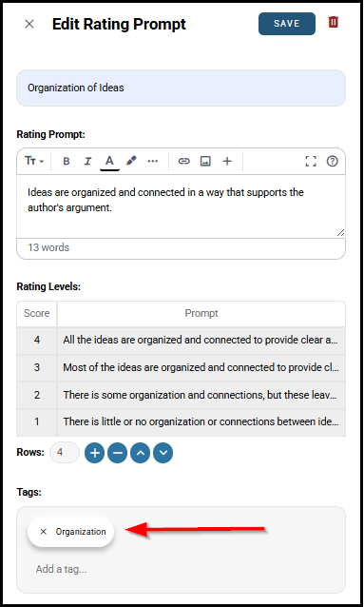Remove the Organization tag

pos(44,532)
